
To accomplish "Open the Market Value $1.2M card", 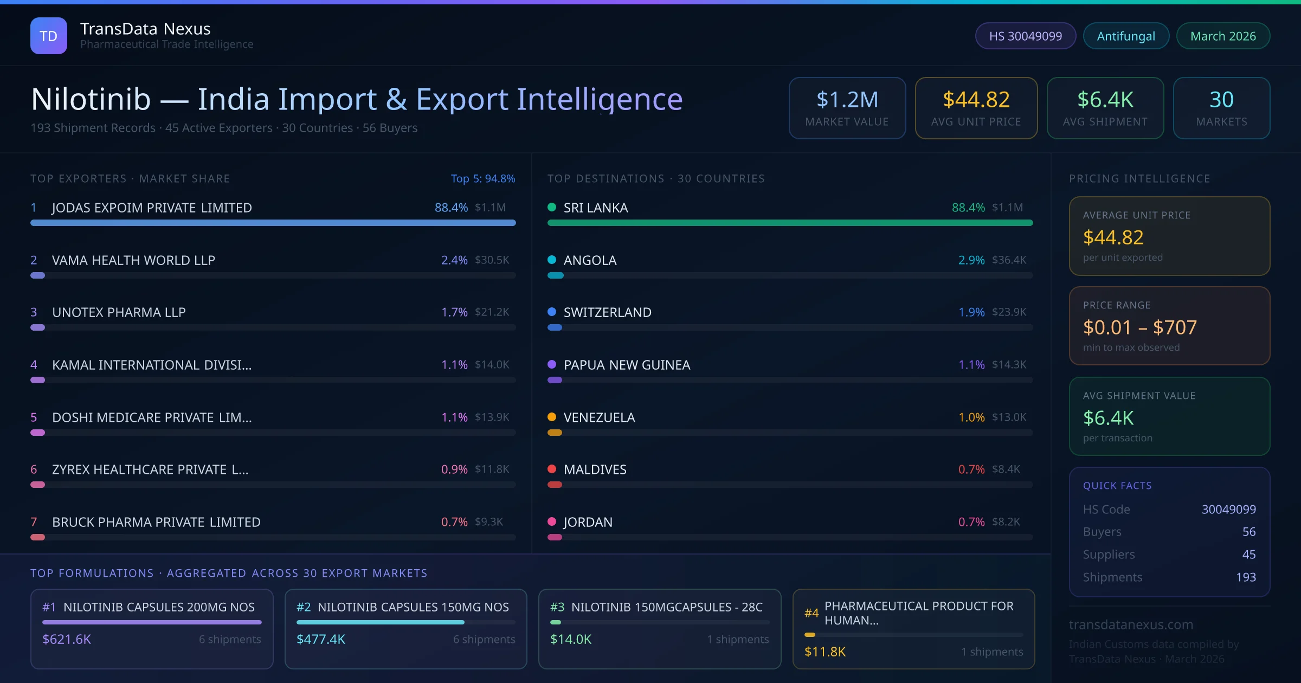I will pos(847,108).
